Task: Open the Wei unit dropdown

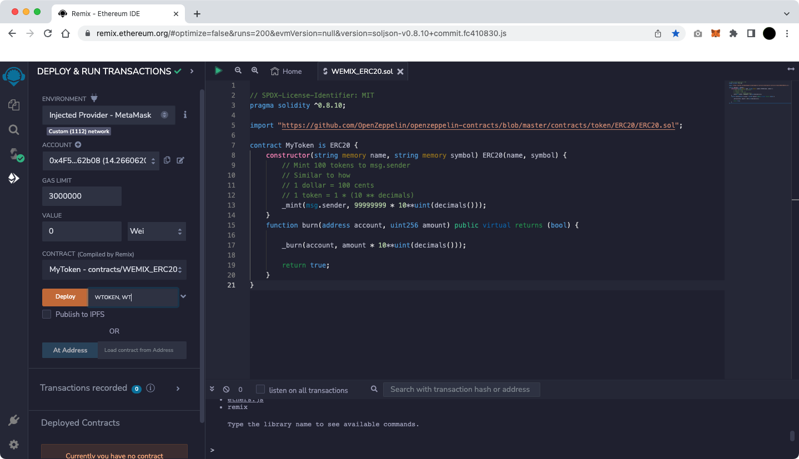Action: click(157, 231)
